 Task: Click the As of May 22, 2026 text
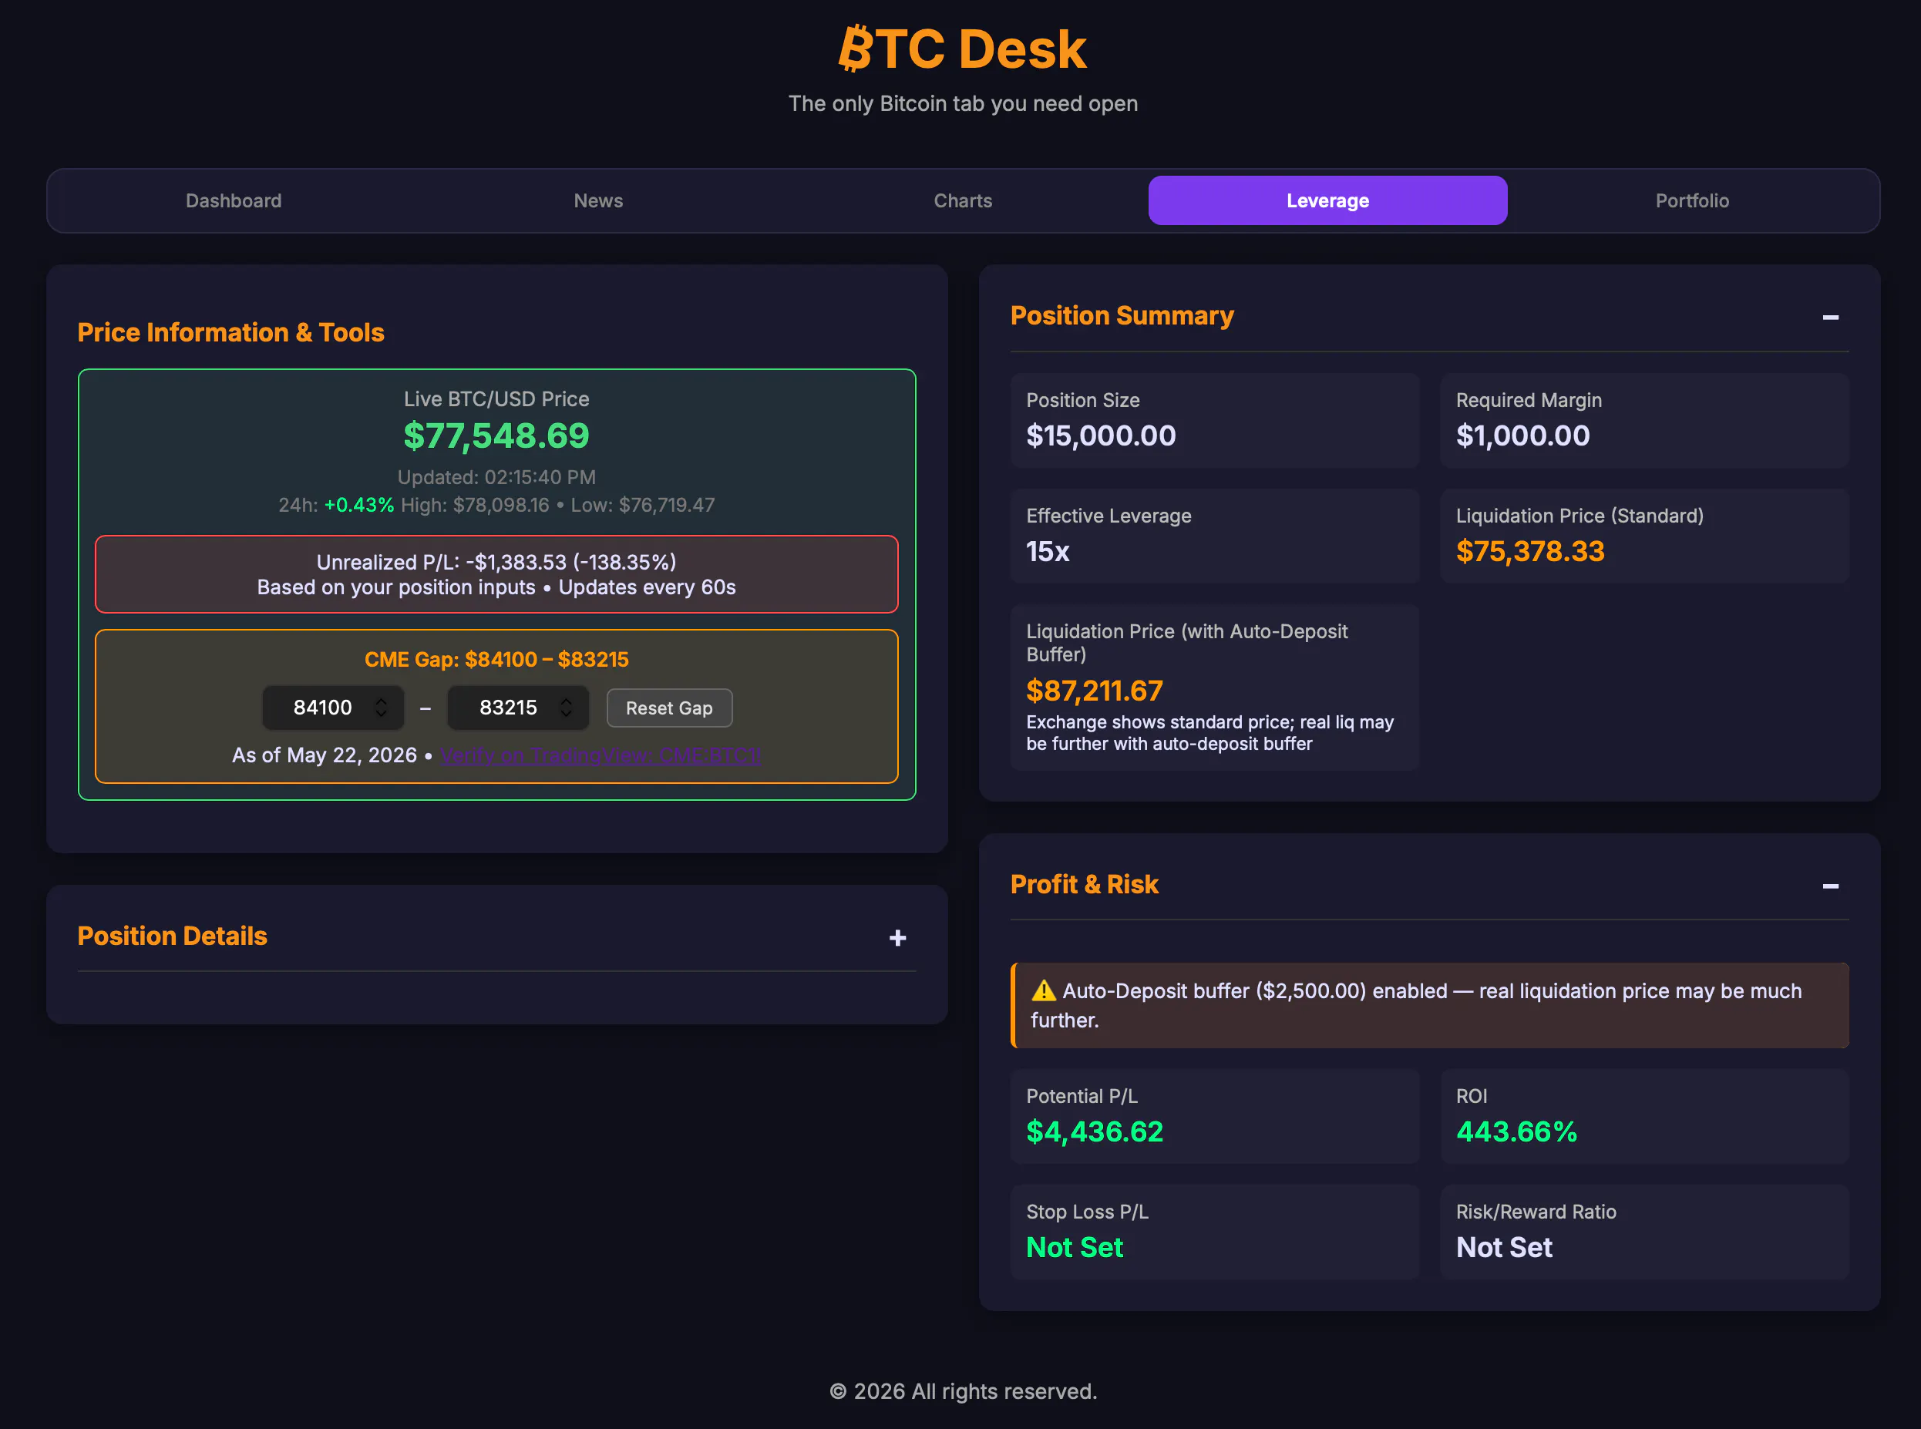pyautogui.click(x=325, y=755)
